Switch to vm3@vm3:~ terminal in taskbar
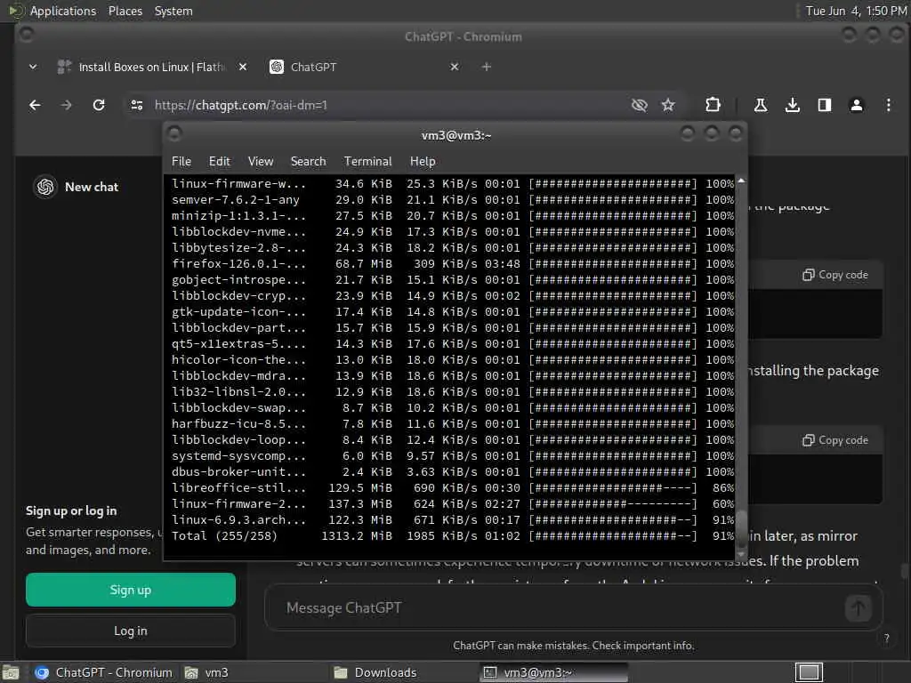 tap(553, 672)
